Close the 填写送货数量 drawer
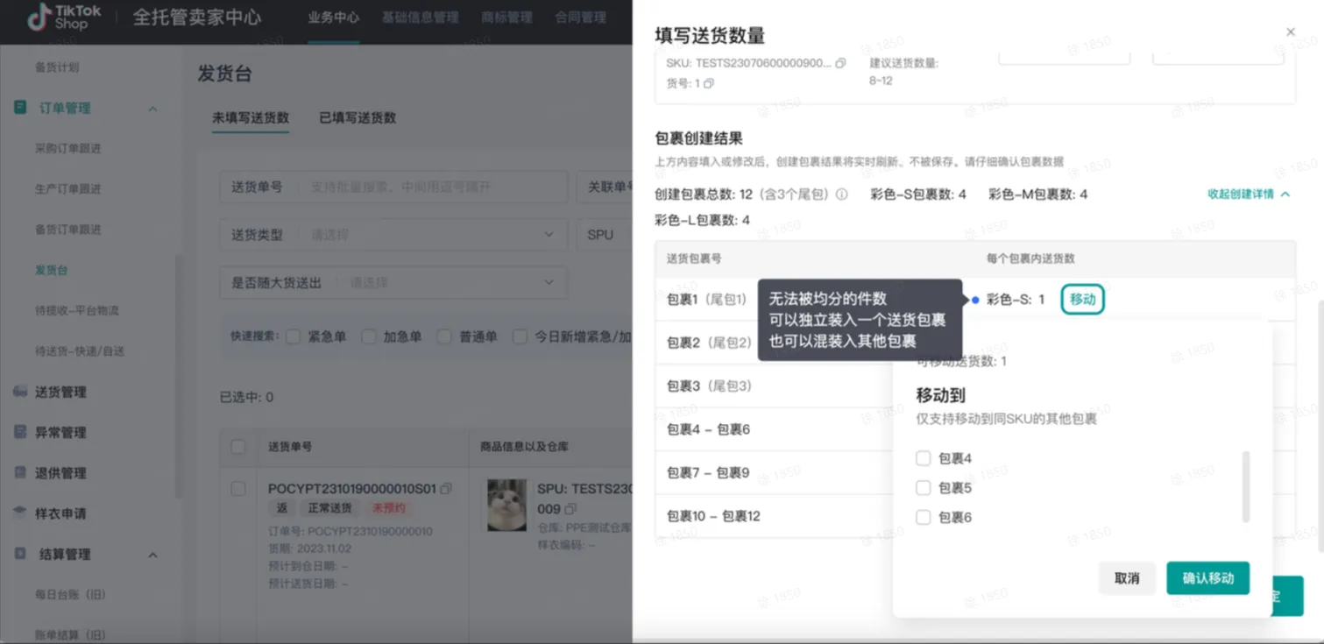 [1290, 32]
